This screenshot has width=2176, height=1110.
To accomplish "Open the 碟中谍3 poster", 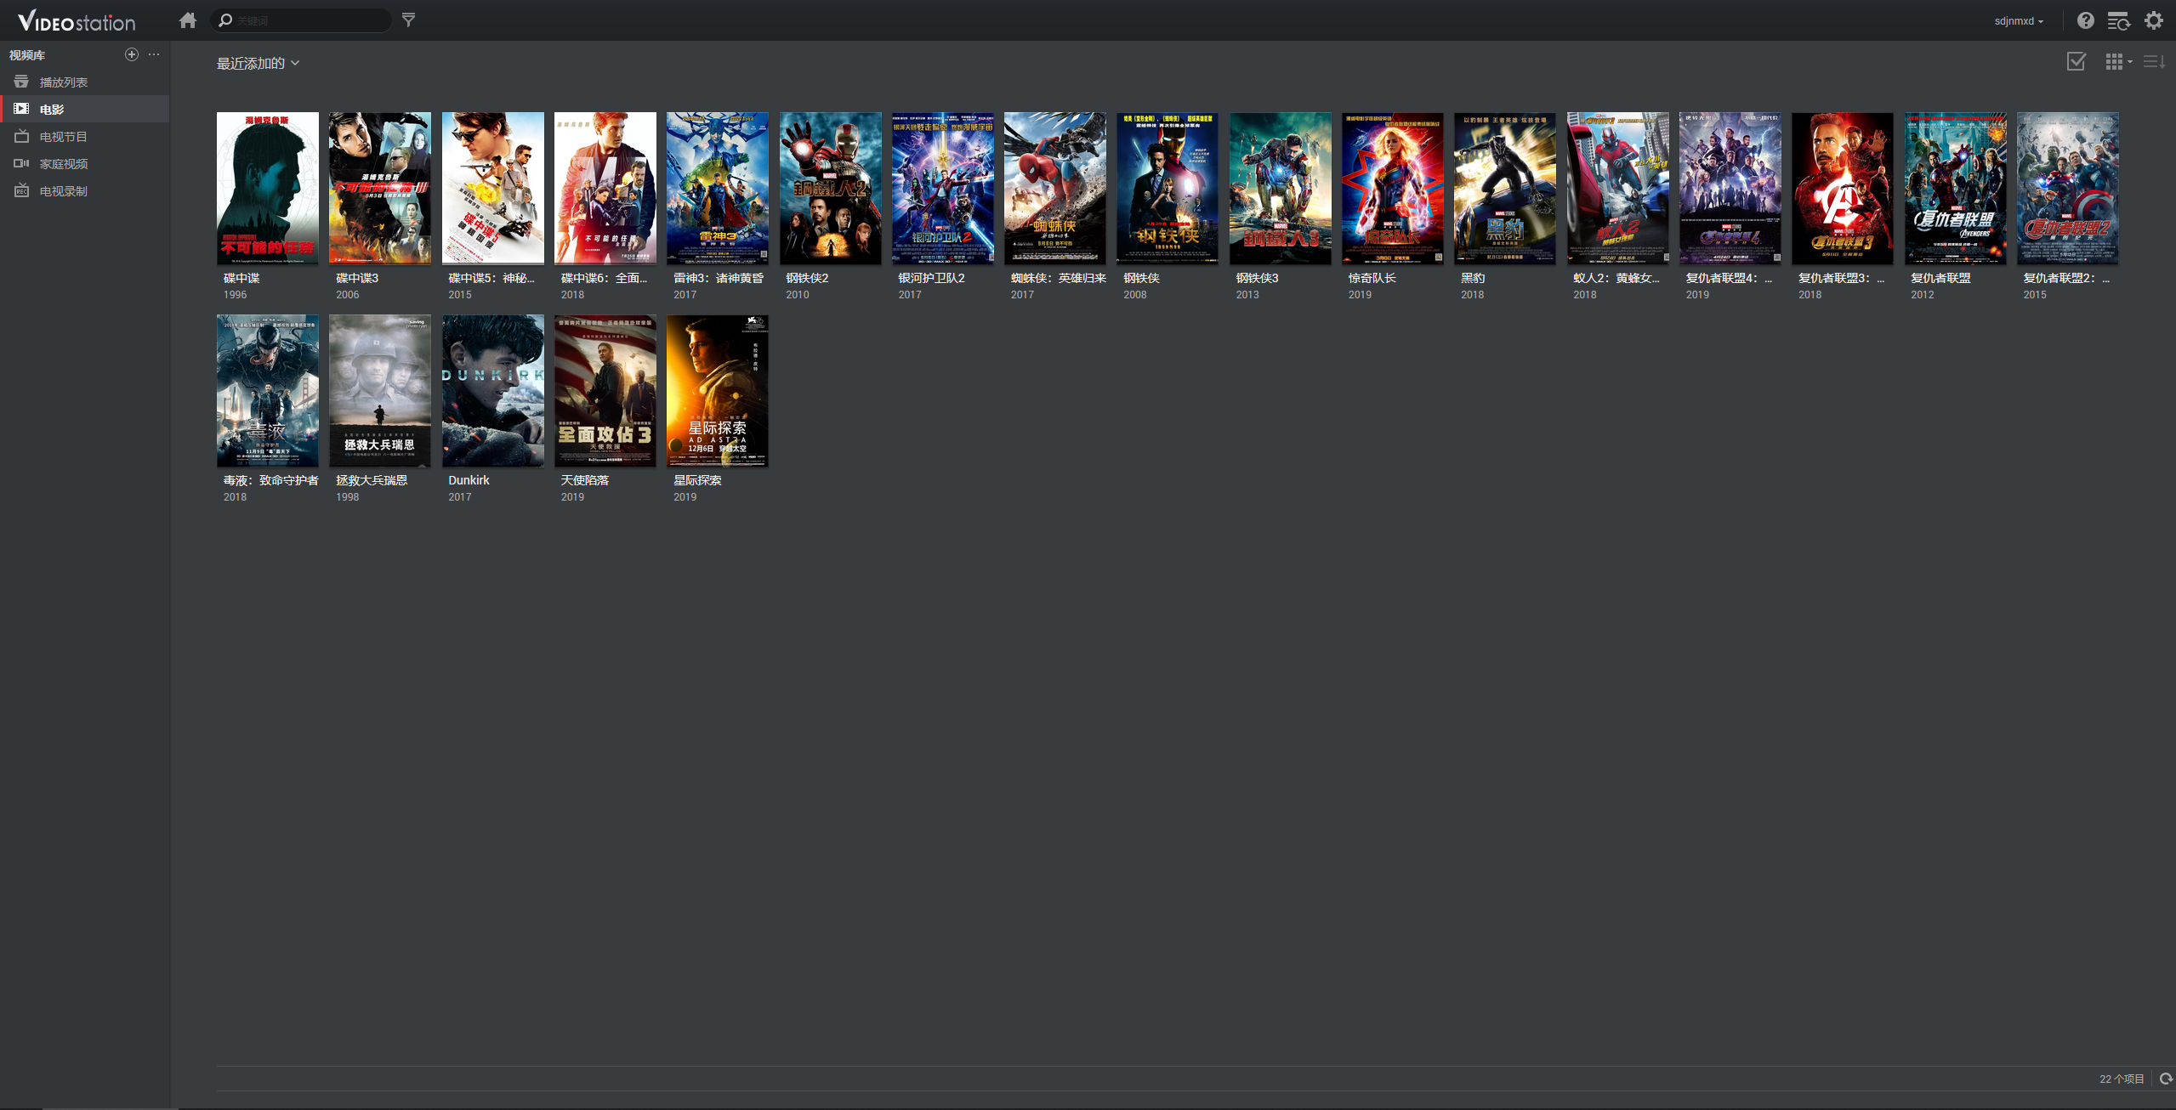I will [380, 188].
